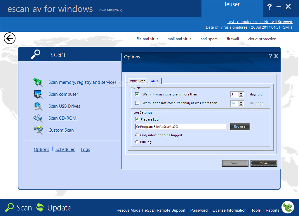Click the Scan computer monitor icon
This screenshot has height=216, width=299.
[38, 94]
